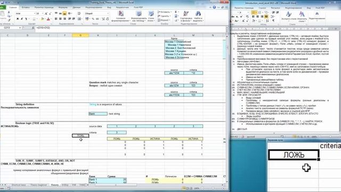Increase font size in Excel ribbon
Screen dimensions: 341x192
click(x=46, y=13)
